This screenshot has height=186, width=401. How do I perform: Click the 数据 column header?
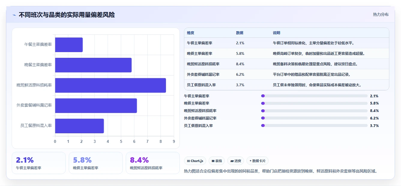(240, 33)
